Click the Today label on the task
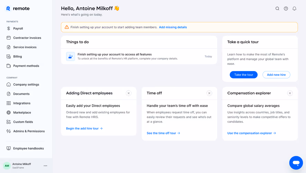Viewport: 306px width, 173px height. point(208,57)
